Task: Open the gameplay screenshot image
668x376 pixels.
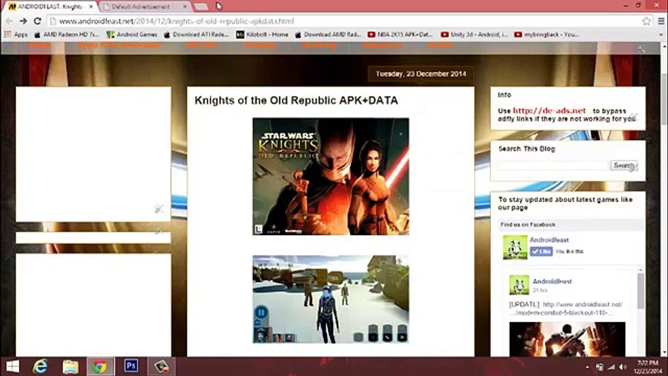Action: (331, 299)
